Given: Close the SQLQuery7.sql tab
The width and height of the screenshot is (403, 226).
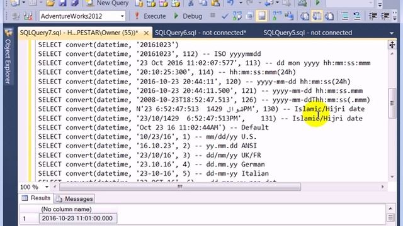Looking at the screenshot, I should pyautogui.click(x=146, y=33).
